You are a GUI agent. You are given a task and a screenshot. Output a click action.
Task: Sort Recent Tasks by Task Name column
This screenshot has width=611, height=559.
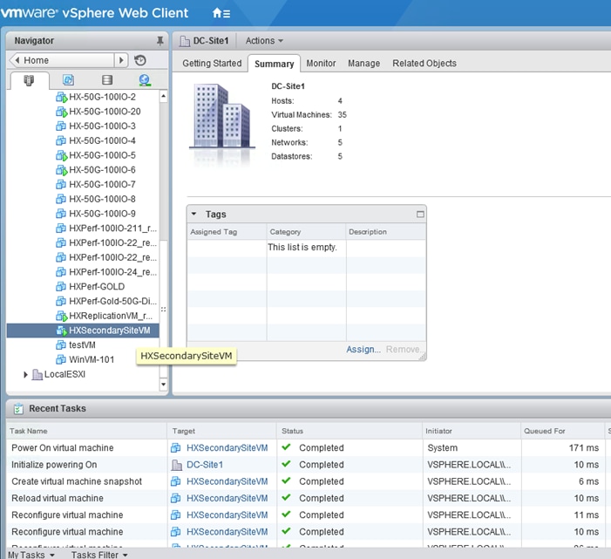(86, 431)
